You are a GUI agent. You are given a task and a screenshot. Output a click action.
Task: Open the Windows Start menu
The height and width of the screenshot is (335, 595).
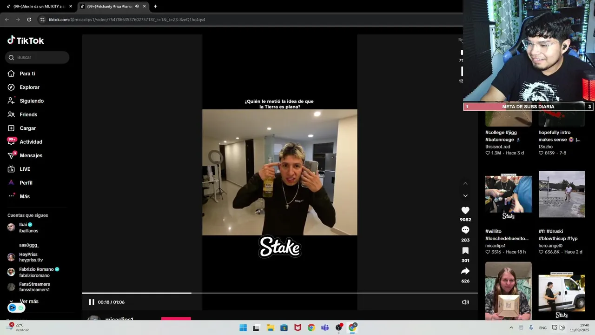tap(243, 328)
